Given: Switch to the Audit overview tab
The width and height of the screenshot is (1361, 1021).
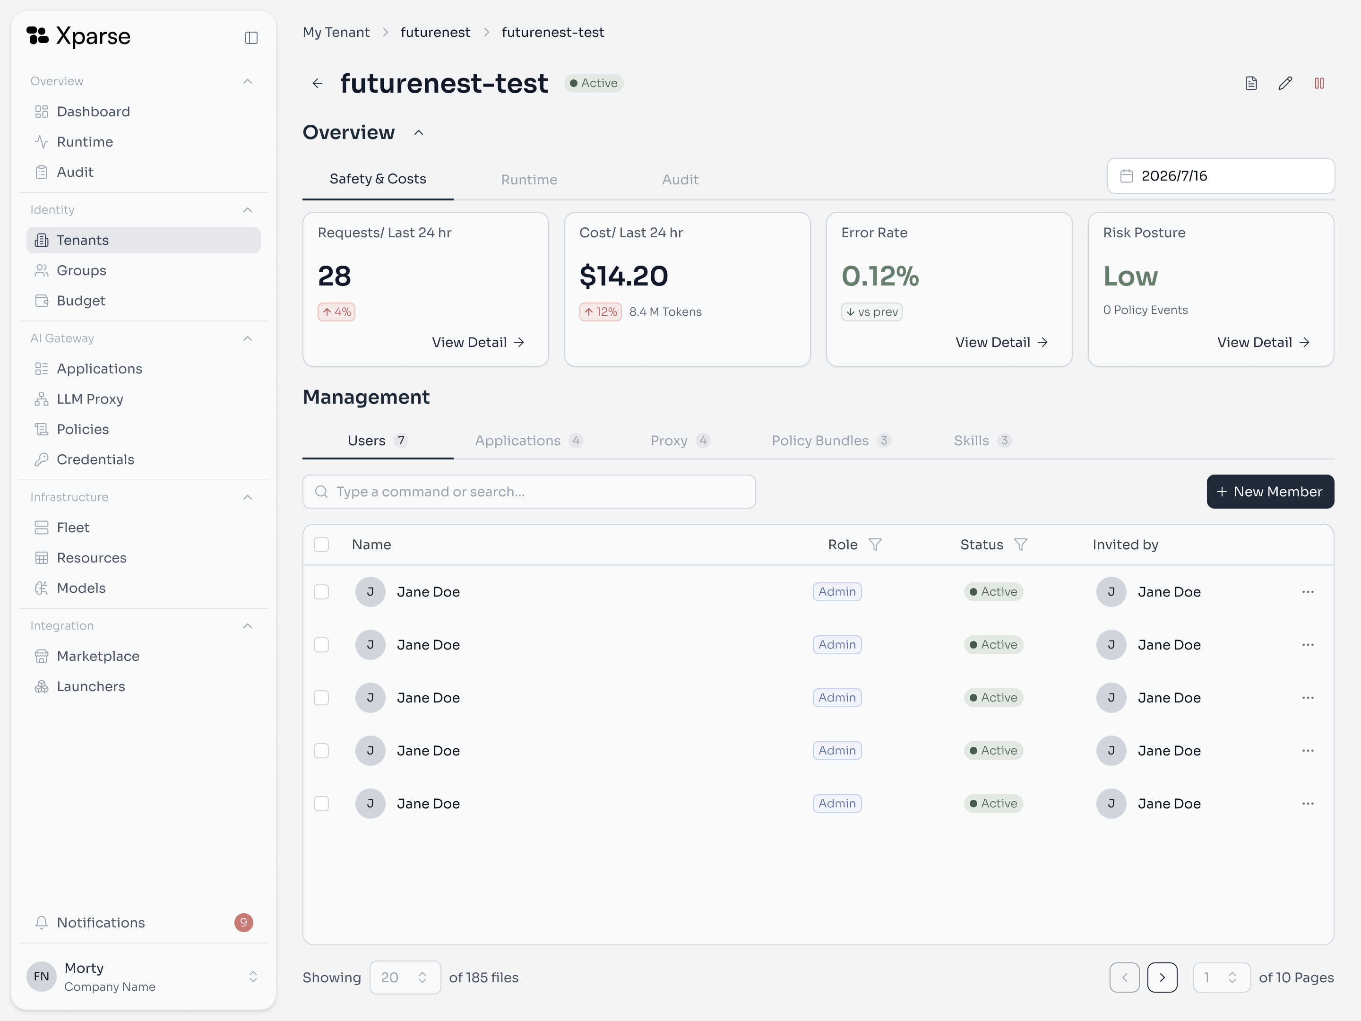Looking at the screenshot, I should coord(680,179).
